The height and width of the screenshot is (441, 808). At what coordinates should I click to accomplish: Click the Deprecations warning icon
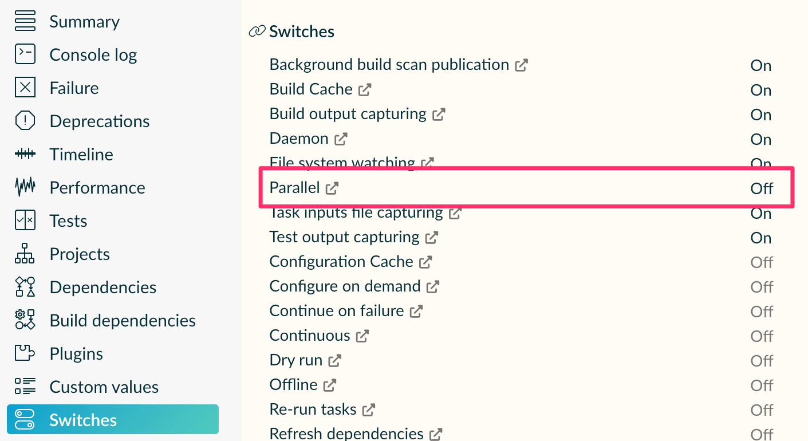pyautogui.click(x=25, y=121)
